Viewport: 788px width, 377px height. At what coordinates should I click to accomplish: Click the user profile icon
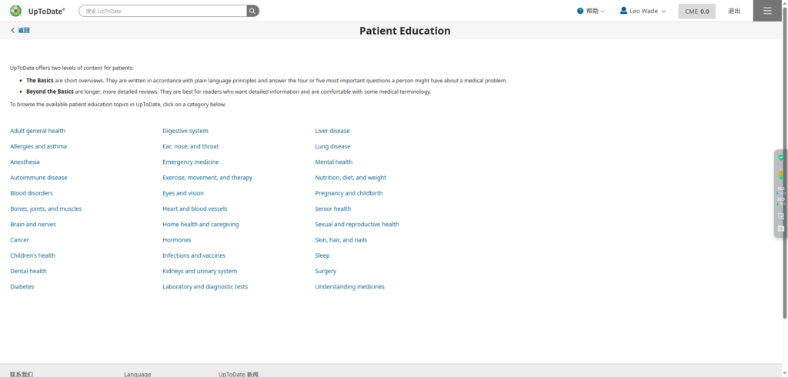click(x=623, y=11)
